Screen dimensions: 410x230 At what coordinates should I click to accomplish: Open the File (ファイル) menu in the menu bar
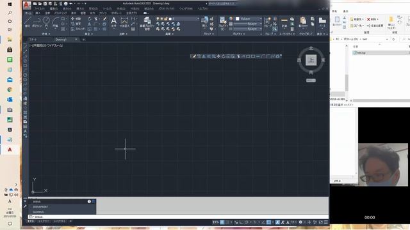pyautogui.click(x=40, y=8)
